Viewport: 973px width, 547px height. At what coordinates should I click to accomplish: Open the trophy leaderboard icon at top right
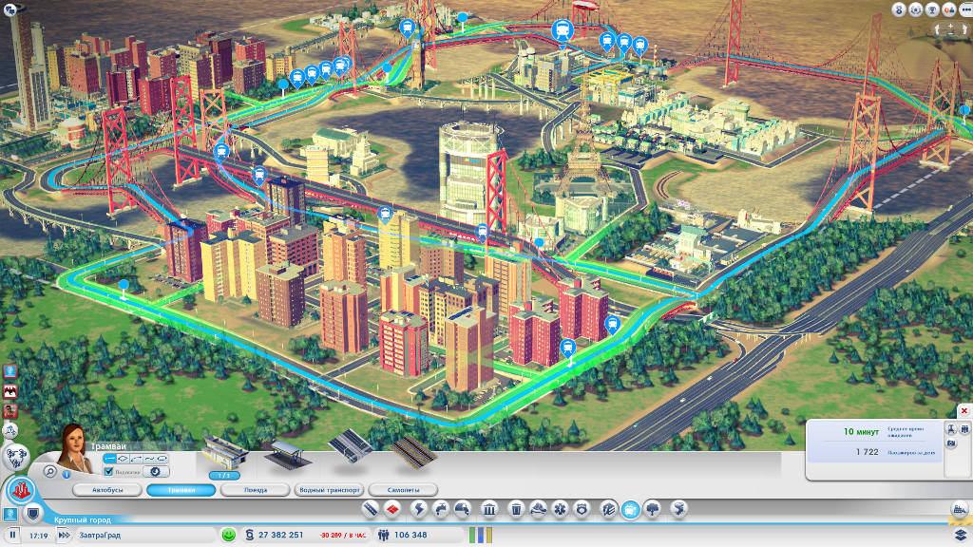pos(932,9)
